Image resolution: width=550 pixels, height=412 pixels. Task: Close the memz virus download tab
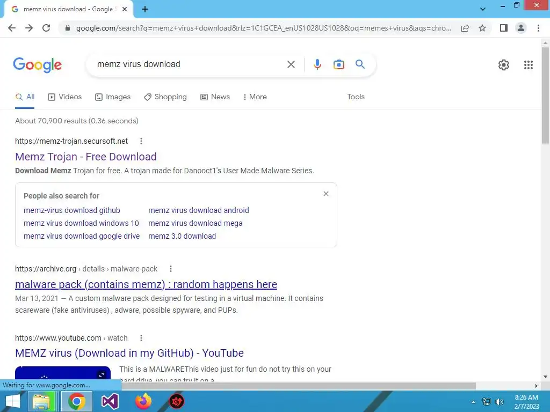point(125,10)
